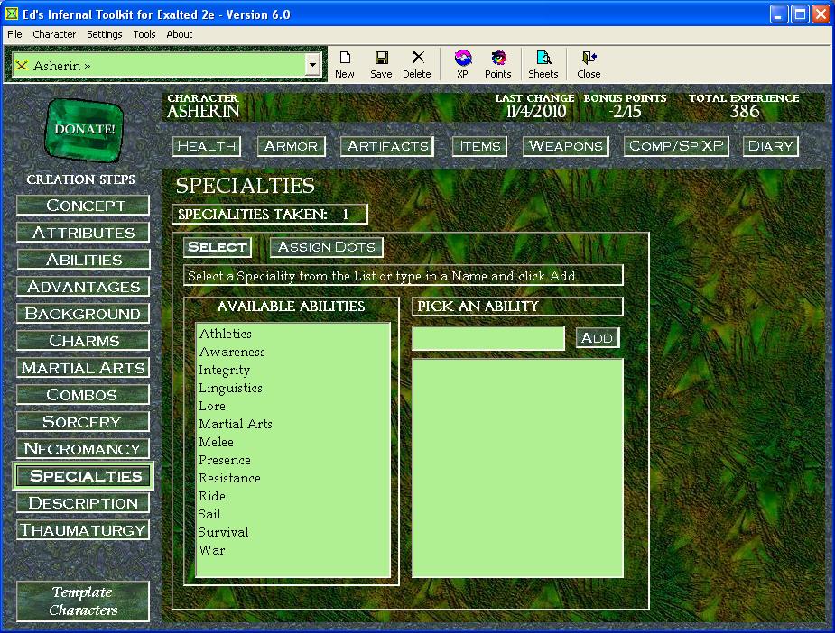Click the Last Change date 11/4/2010

click(535, 112)
